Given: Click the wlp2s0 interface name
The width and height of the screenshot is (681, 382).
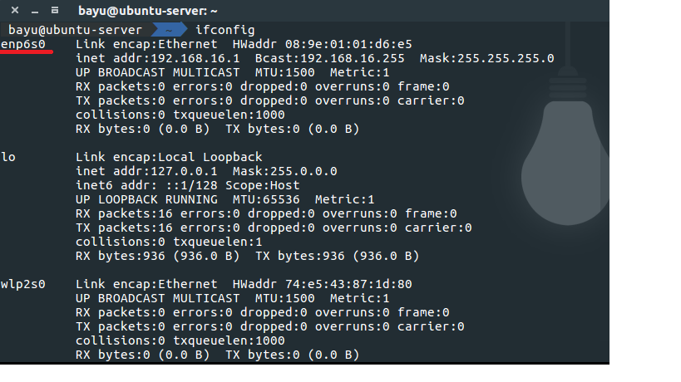Looking at the screenshot, I should tap(22, 283).
